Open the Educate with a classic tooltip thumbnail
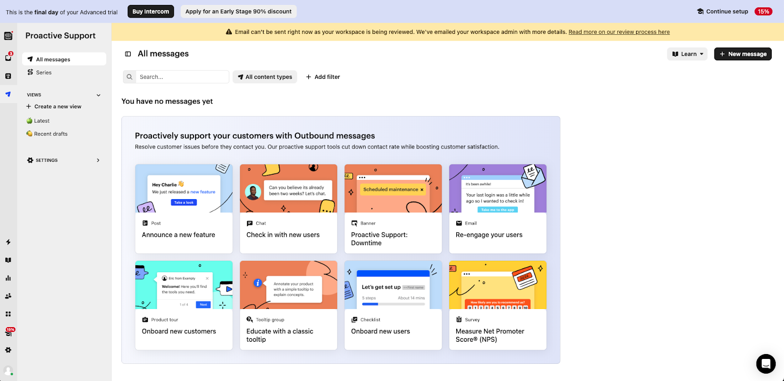 click(x=289, y=285)
